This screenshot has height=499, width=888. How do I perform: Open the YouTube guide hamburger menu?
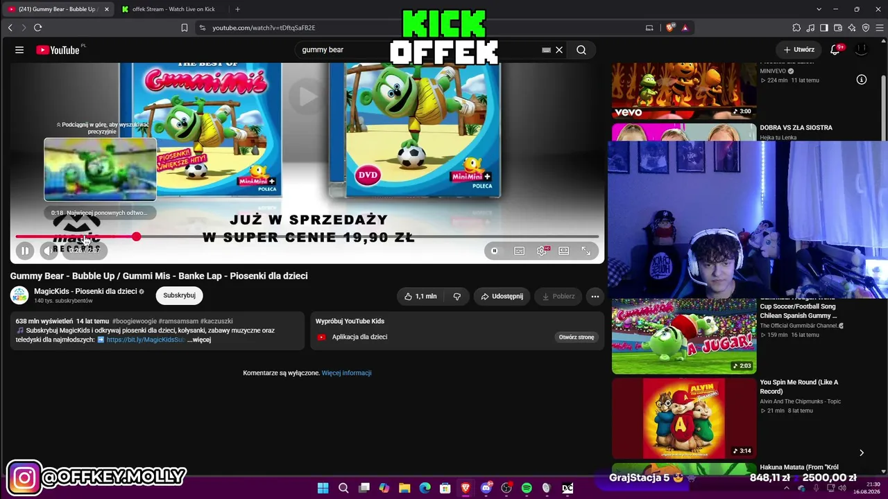(19, 50)
